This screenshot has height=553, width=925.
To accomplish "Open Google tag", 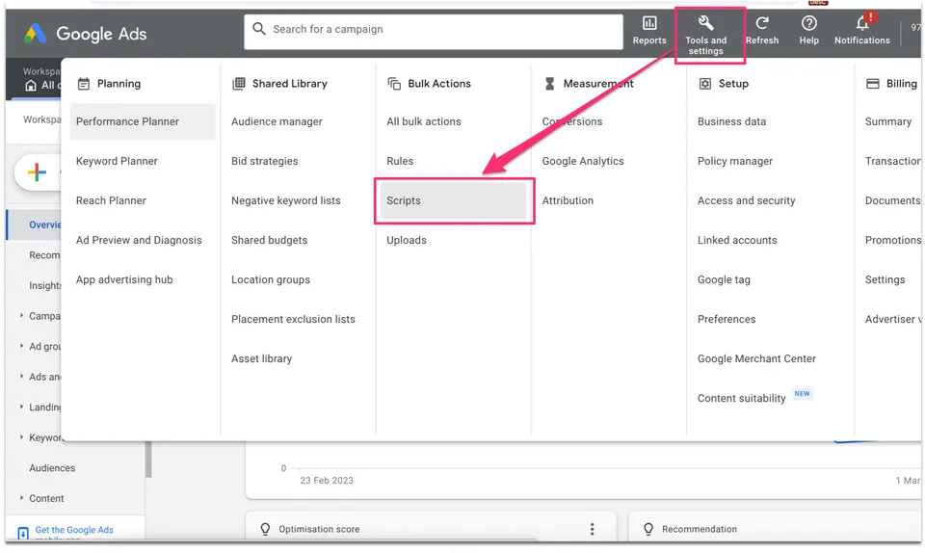I will (x=724, y=279).
